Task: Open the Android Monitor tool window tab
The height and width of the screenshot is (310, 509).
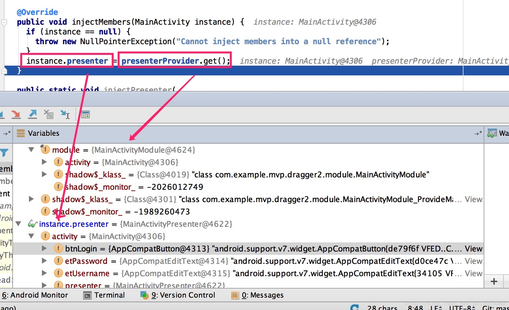Action: (x=35, y=295)
